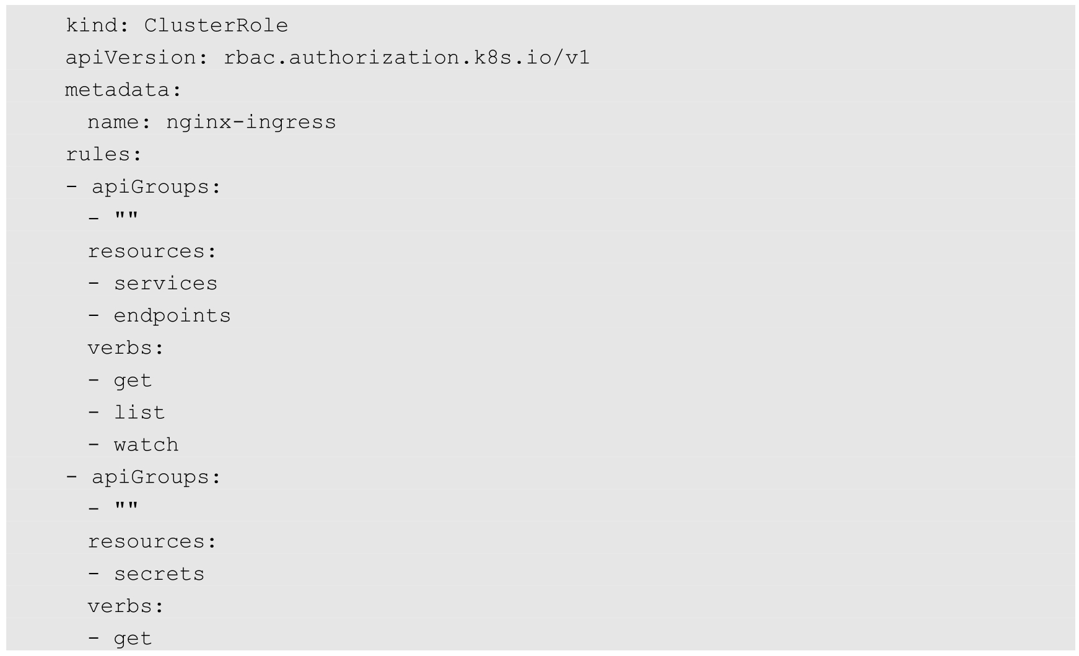
Task: Click the 'metadata:' line
Action: click(x=123, y=90)
